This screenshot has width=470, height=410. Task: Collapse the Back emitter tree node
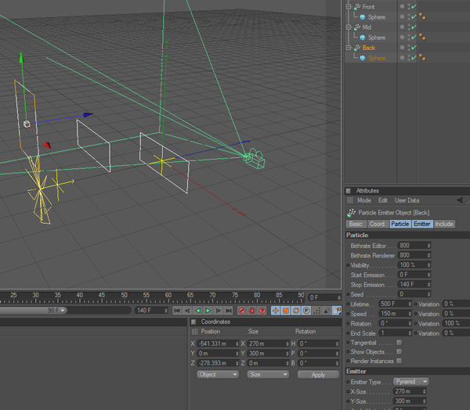pos(349,48)
